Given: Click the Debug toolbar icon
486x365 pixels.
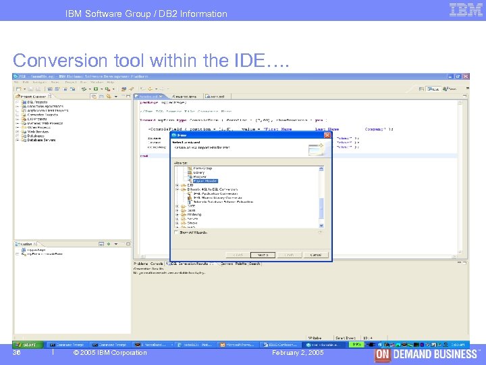Looking at the screenshot, I should 84,89.
